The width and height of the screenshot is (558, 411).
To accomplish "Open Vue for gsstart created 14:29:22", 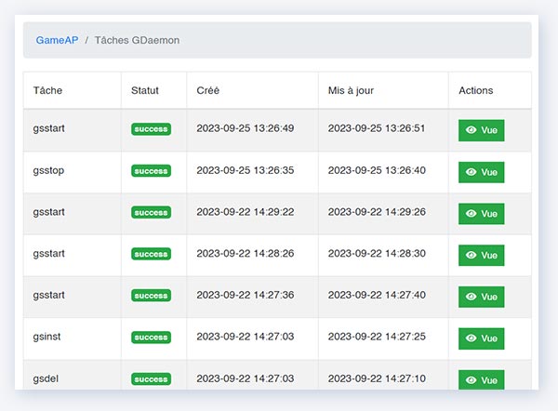I will (481, 214).
